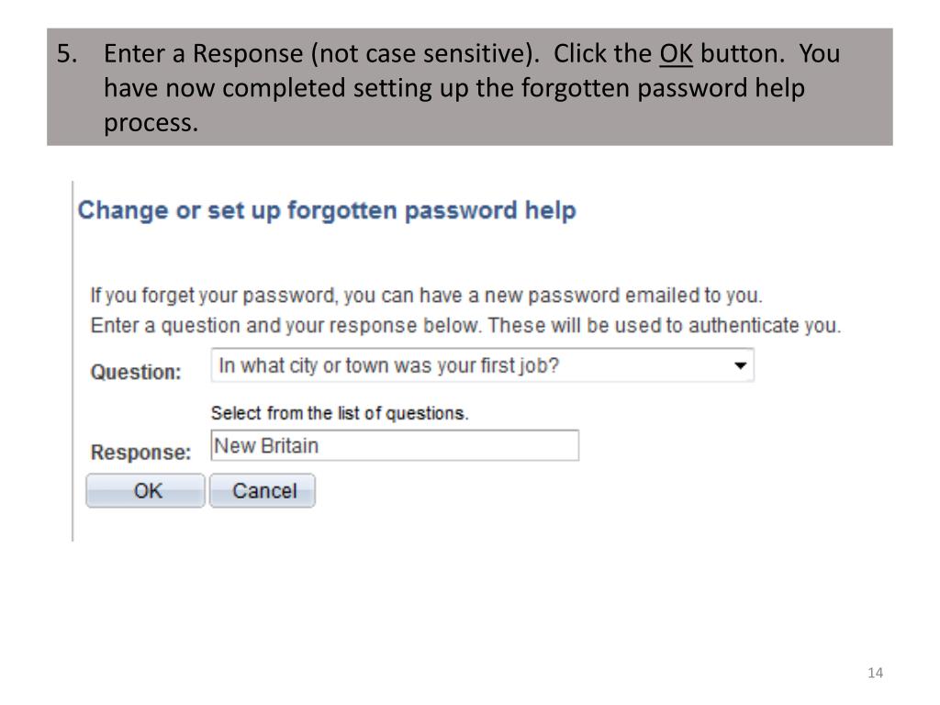Click "forgotten password help" in the gray banner
The height and width of the screenshot is (705, 940).
(663, 89)
